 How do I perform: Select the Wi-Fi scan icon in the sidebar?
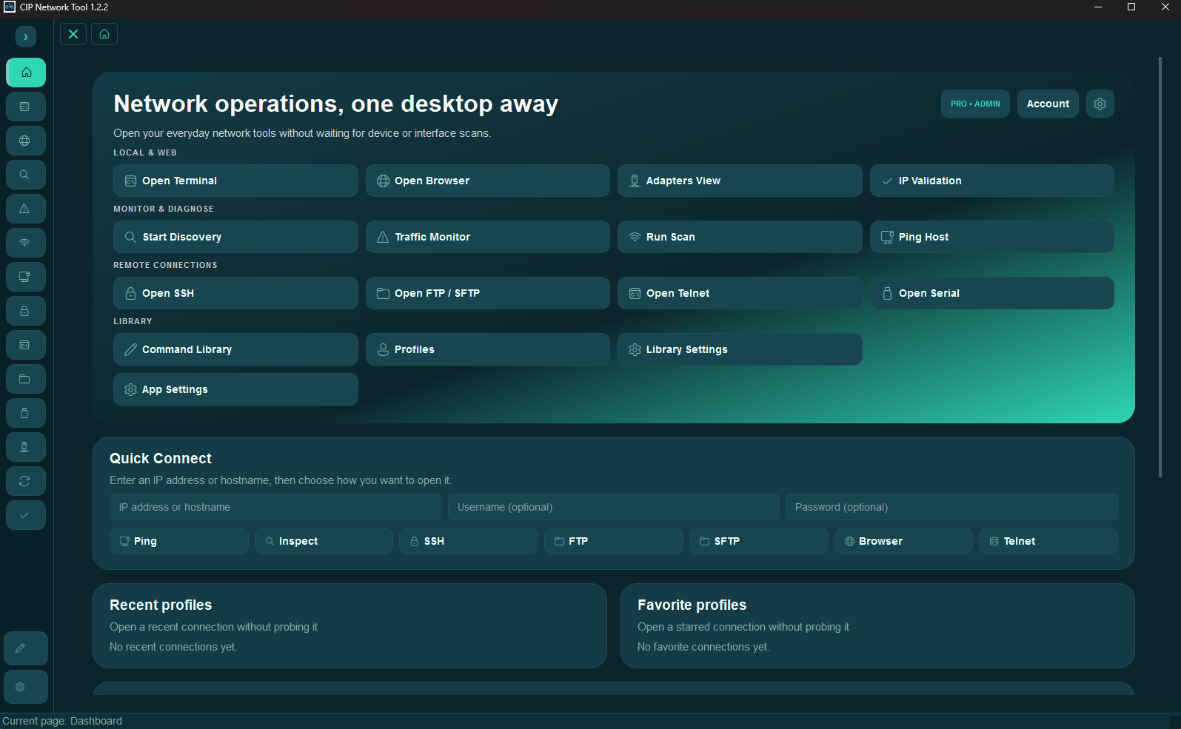[x=26, y=243]
